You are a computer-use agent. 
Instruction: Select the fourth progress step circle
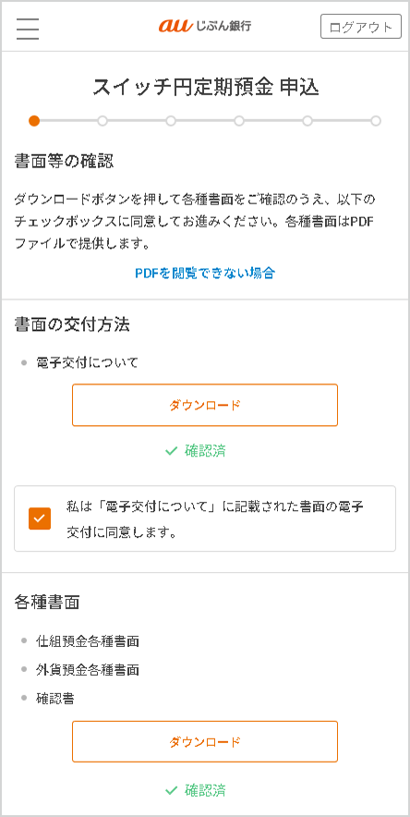point(239,121)
